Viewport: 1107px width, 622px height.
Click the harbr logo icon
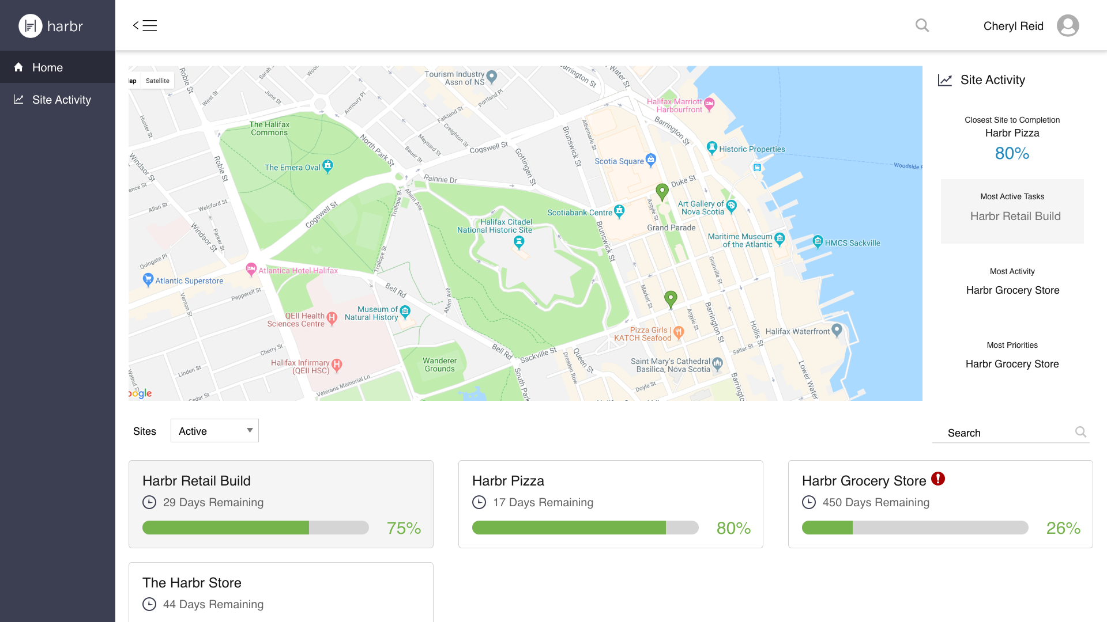31,26
